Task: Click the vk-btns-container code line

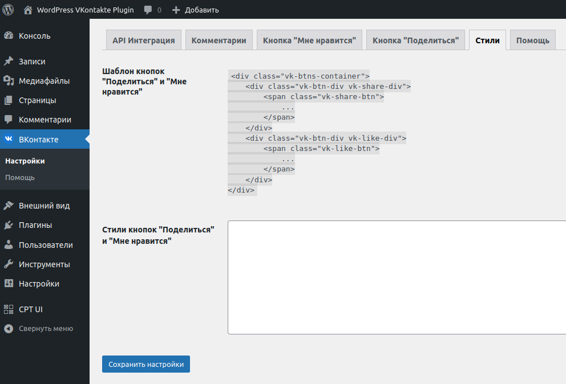Action: (x=300, y=76)
